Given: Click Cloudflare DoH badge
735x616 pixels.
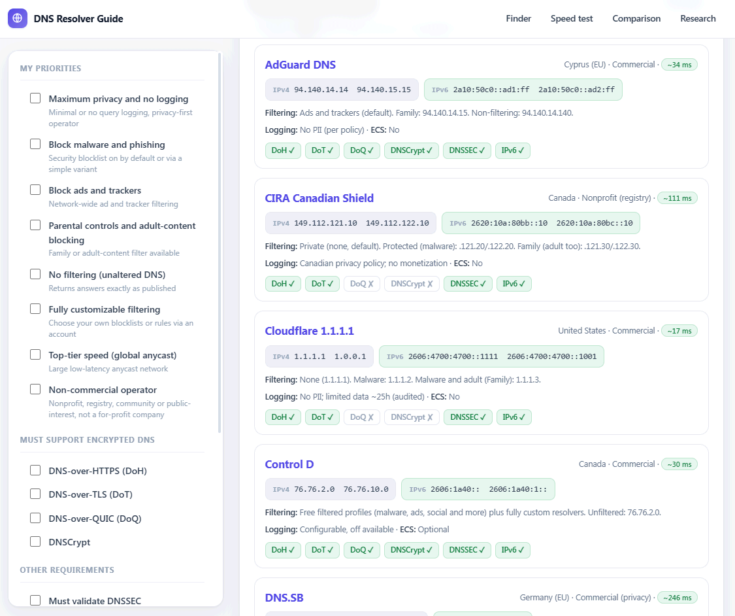Looking at the screenshot, I should pos(283,417).
